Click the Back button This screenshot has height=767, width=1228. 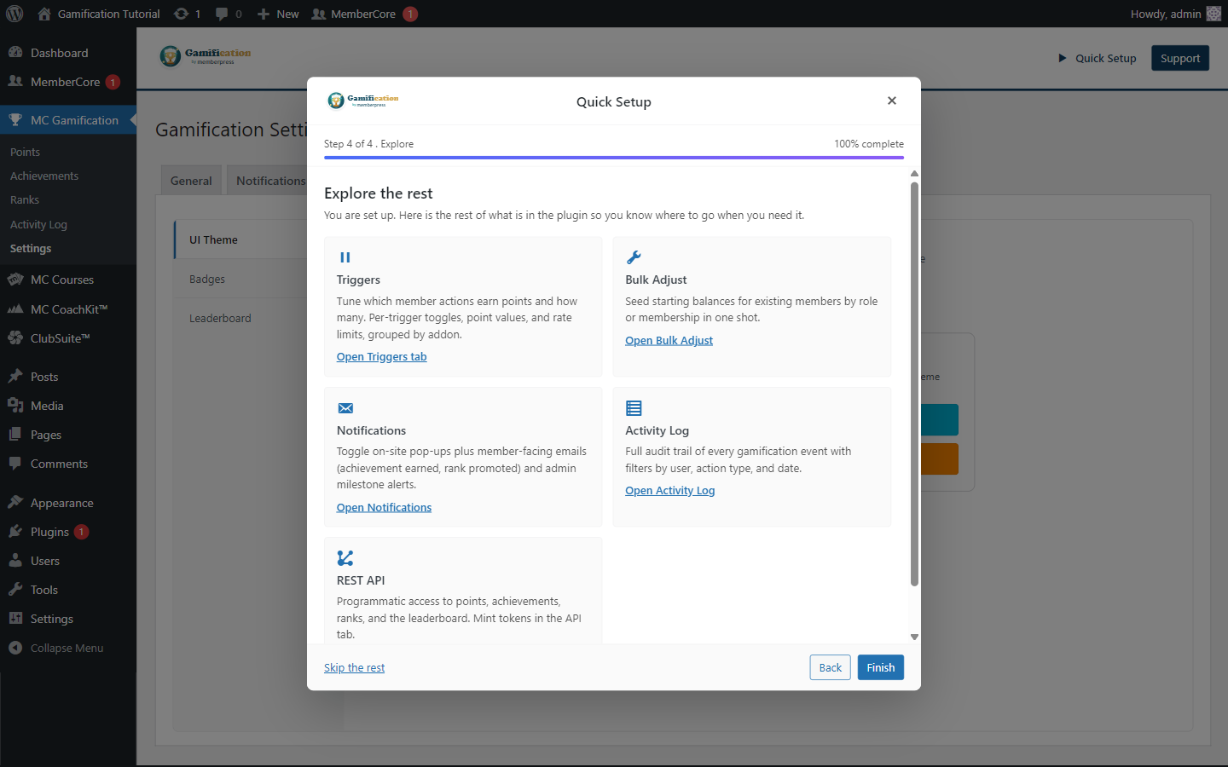831,667
